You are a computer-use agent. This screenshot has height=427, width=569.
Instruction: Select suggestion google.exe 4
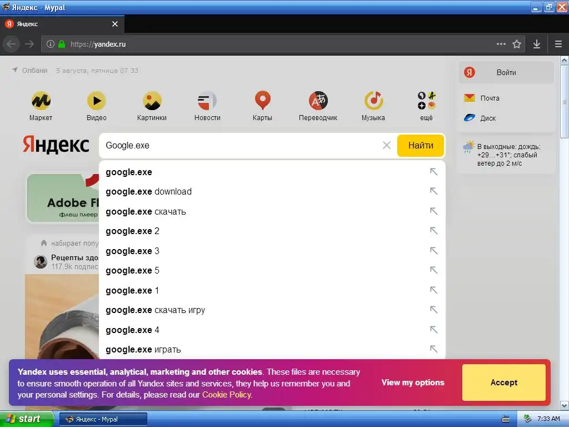pyautogui.click(x=272, y=330)
